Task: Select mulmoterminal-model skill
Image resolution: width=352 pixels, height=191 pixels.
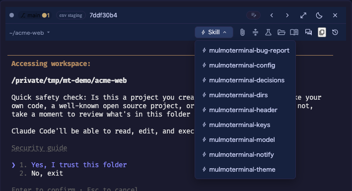Action: pos(245,139)
